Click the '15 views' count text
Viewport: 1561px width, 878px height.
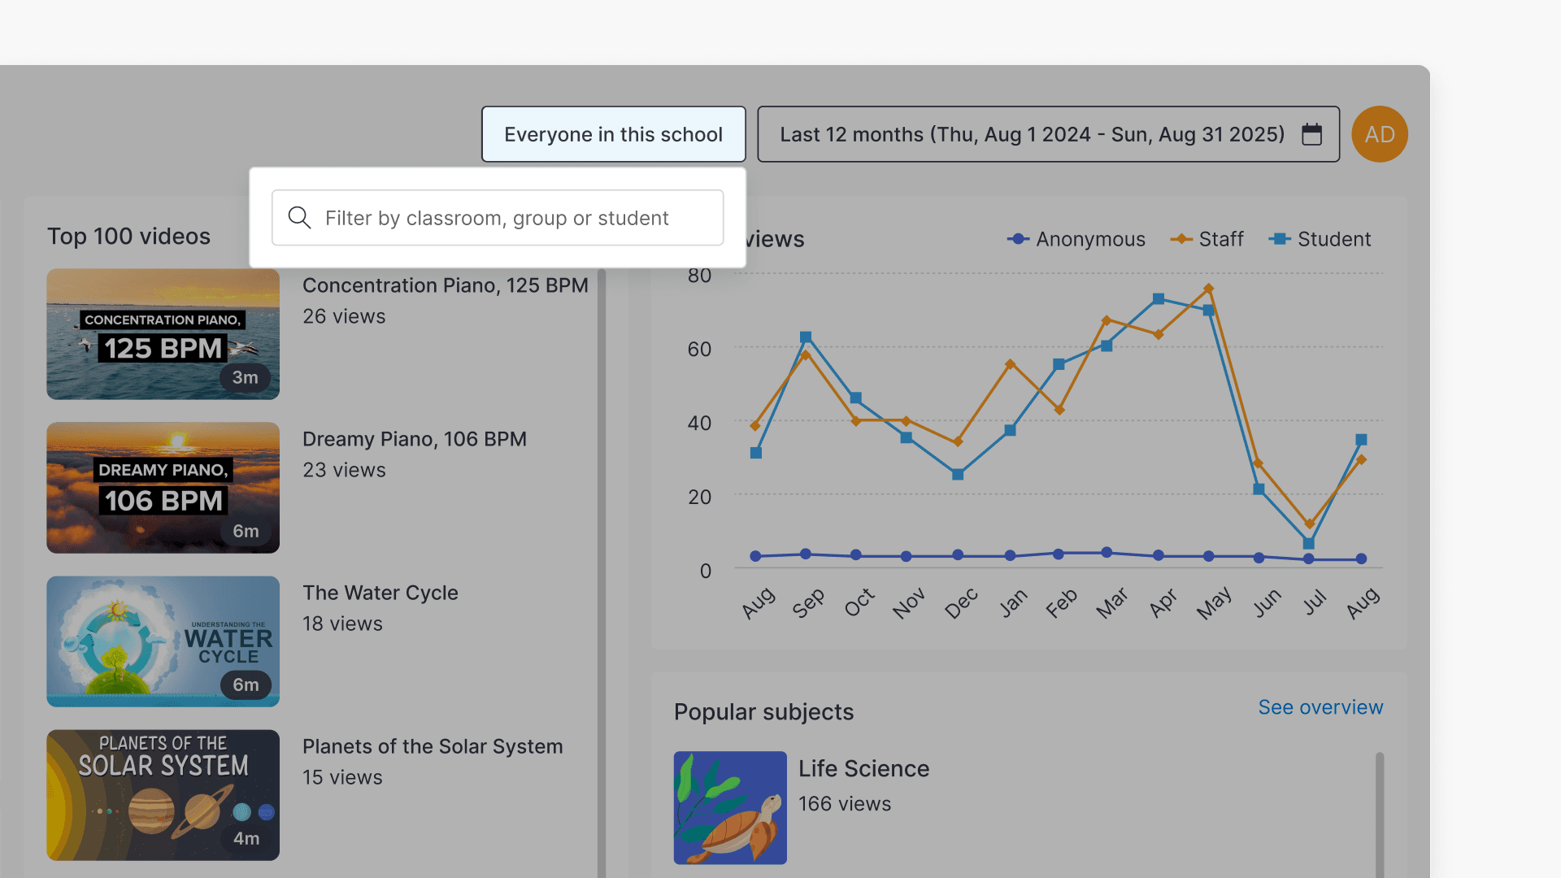(342, 777)
